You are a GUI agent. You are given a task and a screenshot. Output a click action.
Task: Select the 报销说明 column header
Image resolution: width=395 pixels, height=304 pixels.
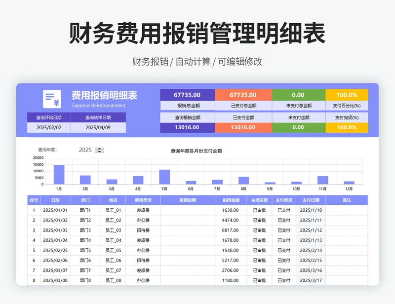[188, 200]
